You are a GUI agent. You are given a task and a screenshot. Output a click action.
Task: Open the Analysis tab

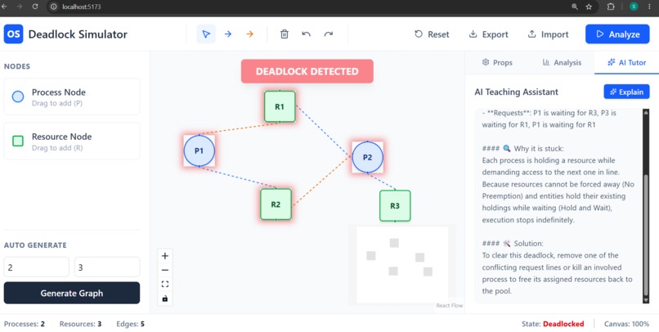pyautogui.click(x=562, y=63)
